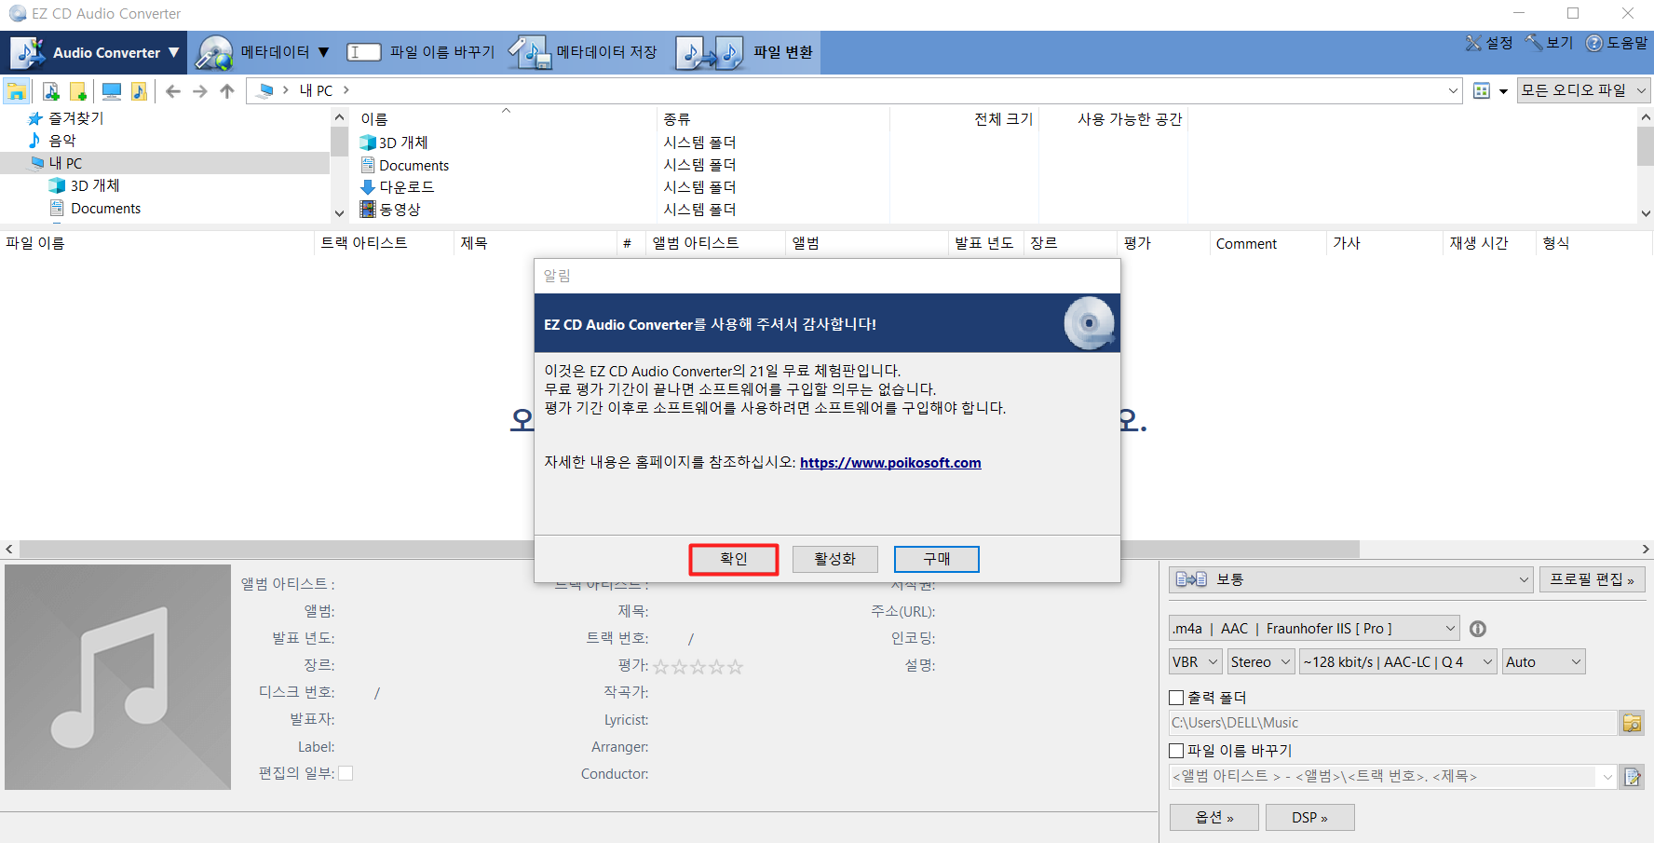The width and height of the screenshot is (1654, 843).
Task: Set rating with the fifth star
Action: (x=736, y=667)
